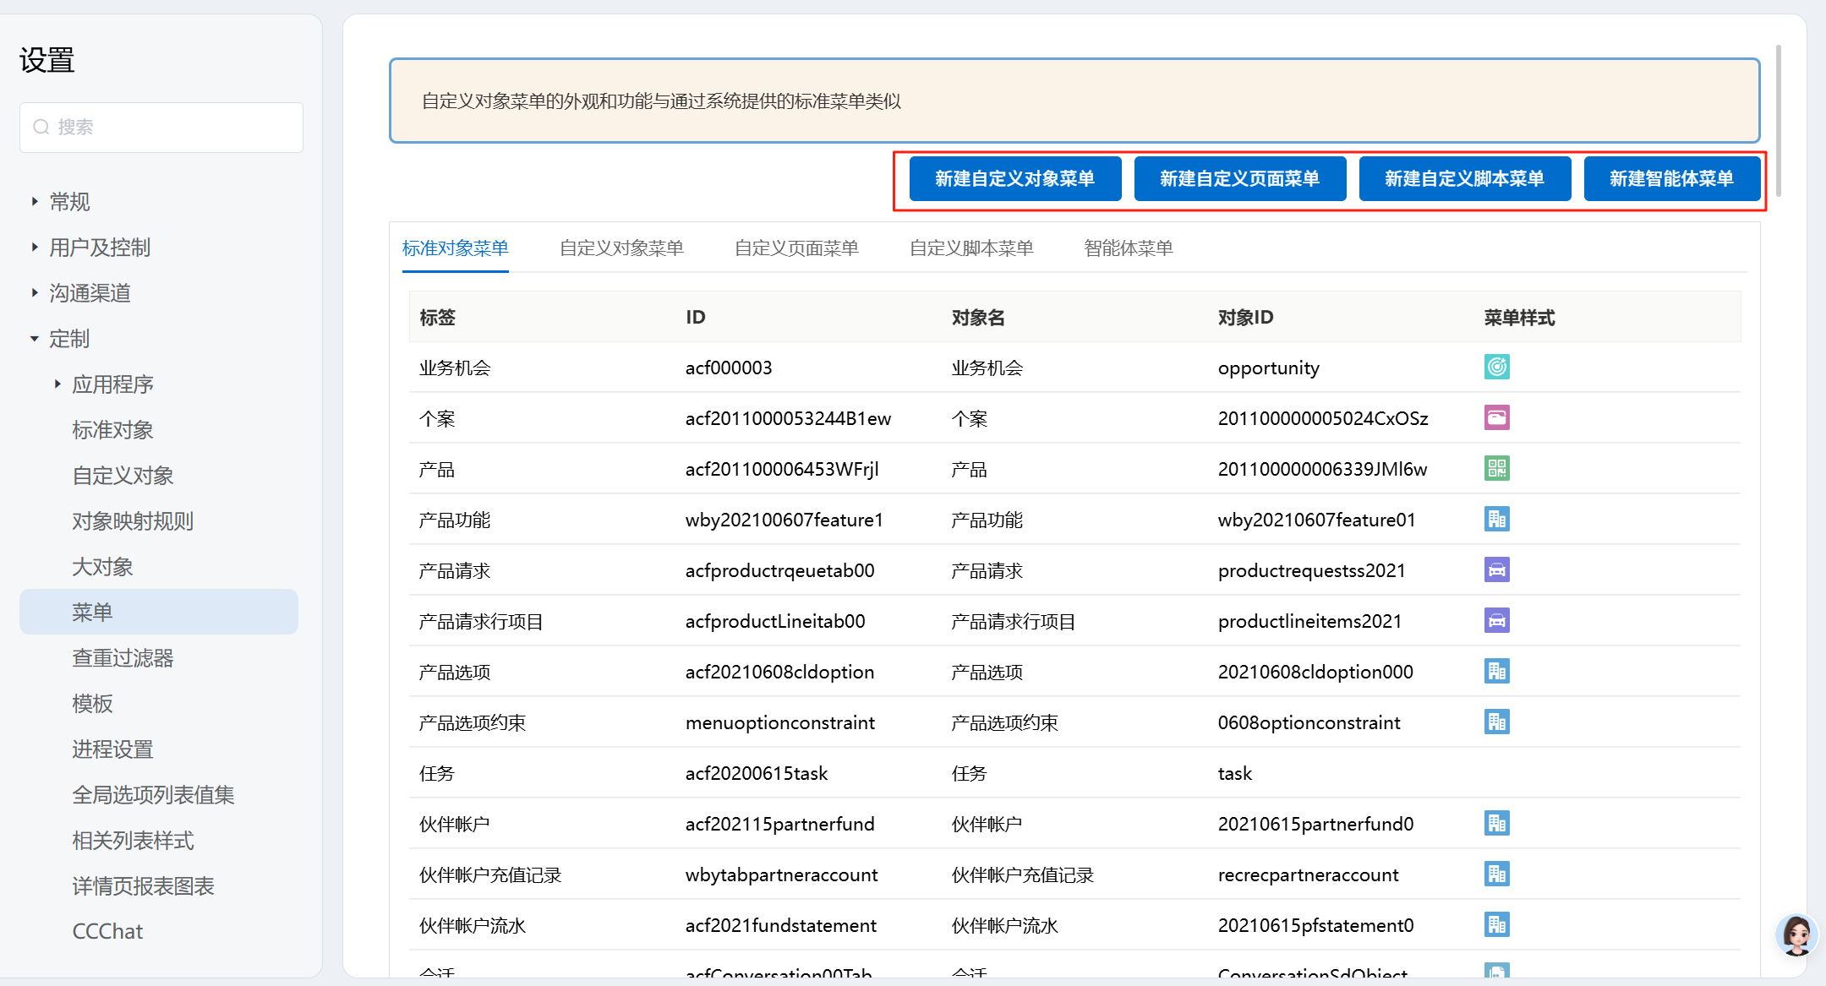Open the assistant avatar chat icon

tap(1796, 934)
